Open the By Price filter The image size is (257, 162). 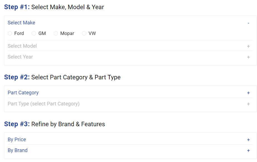point(17,140)
